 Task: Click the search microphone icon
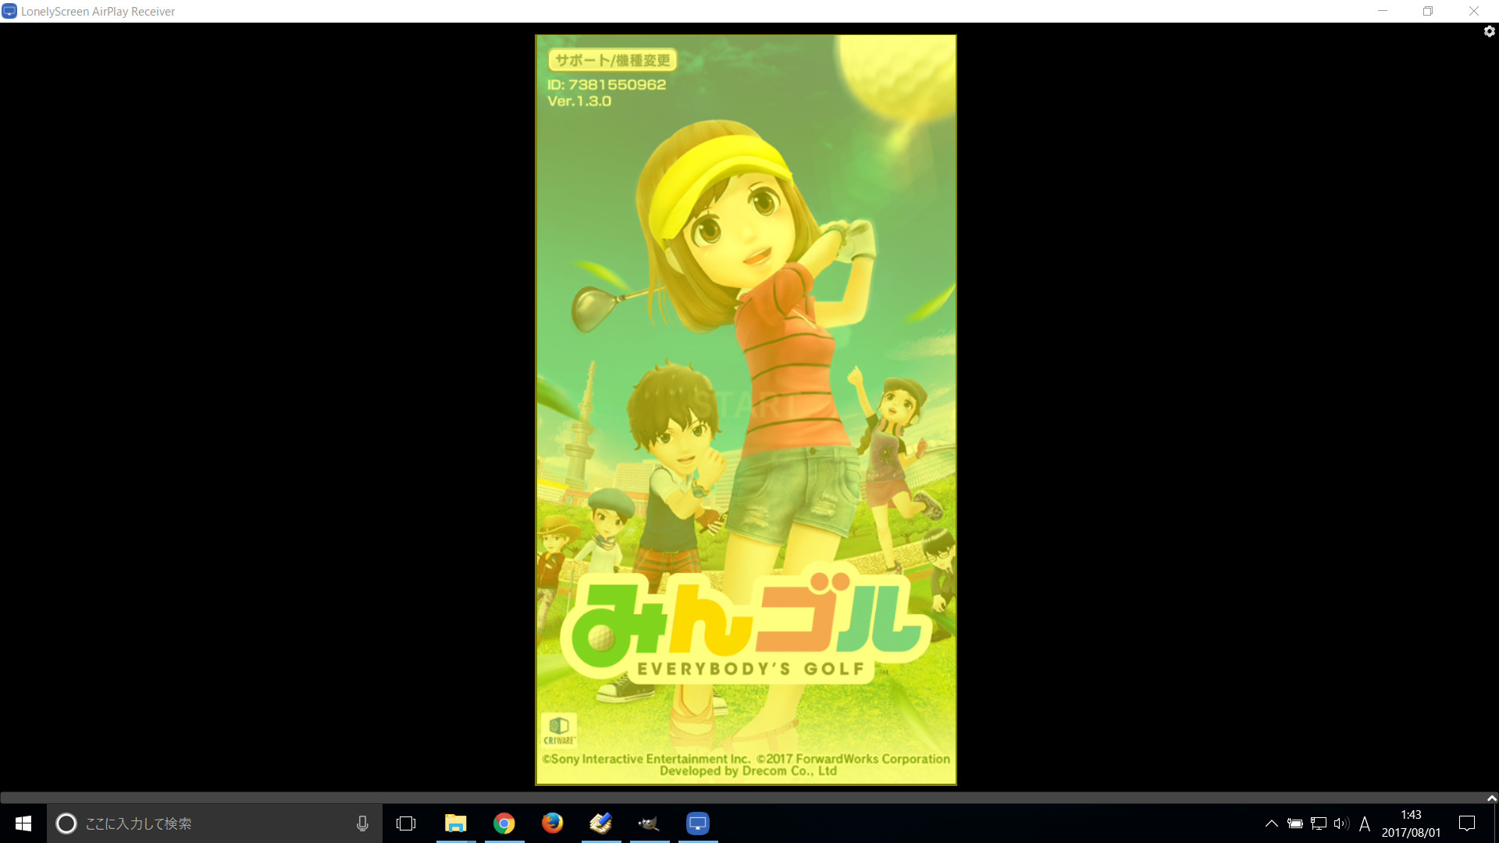point(362,823)
